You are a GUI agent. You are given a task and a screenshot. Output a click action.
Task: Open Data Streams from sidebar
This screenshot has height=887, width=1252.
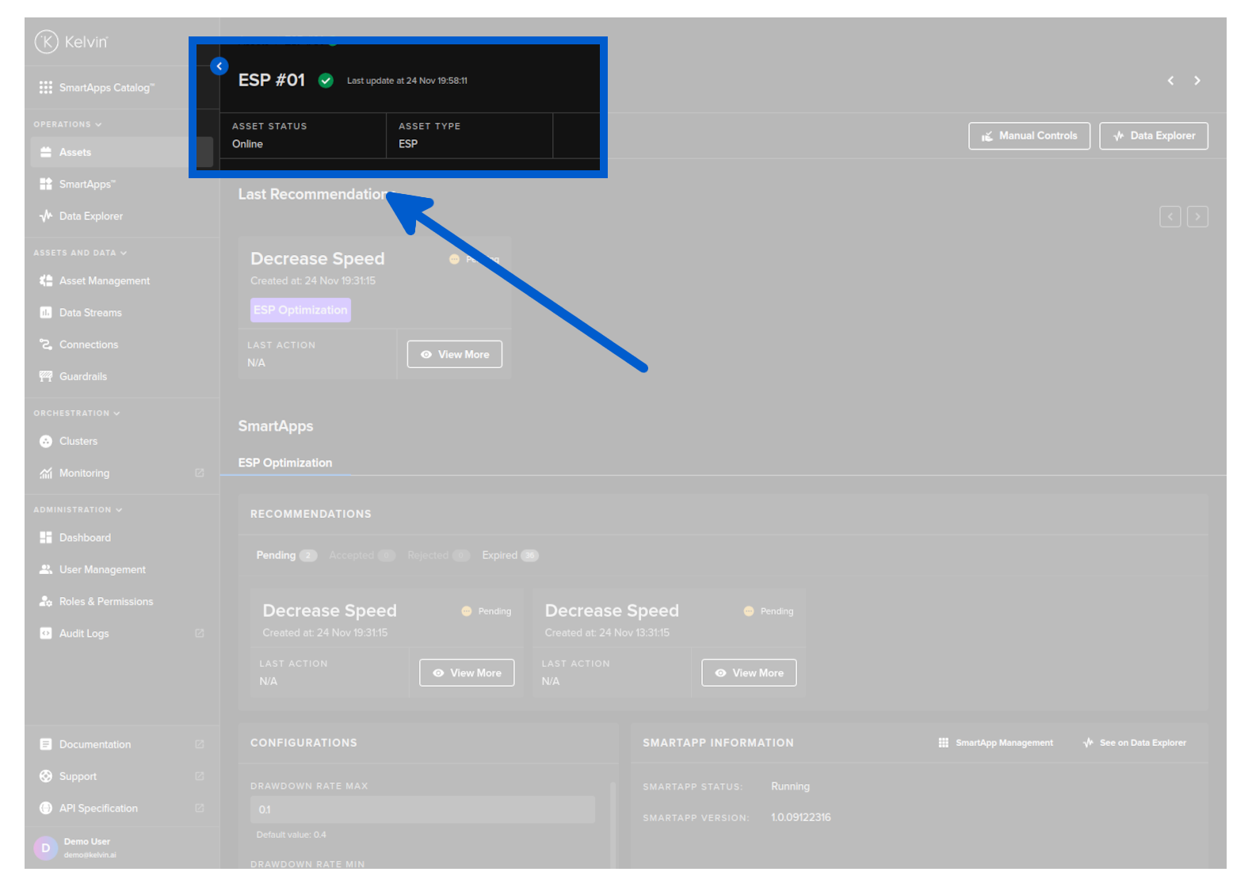[90, 313]
